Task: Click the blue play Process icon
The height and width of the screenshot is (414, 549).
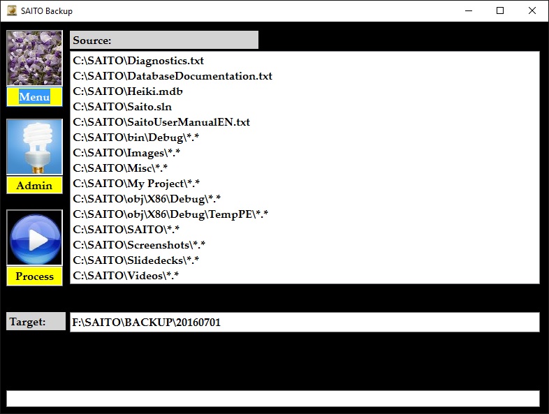Action: click(x=34, y=238)
